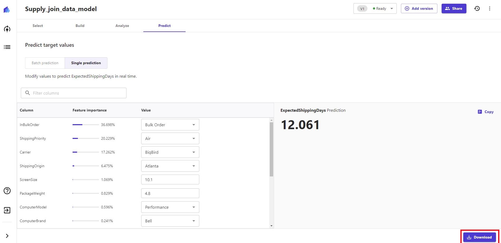The height and width of the screenshot is (243, 501).
Task: Open the more options kebab menu
Action: click(490, 8)
